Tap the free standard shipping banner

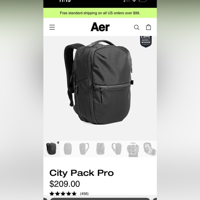[x=100, y=13]
